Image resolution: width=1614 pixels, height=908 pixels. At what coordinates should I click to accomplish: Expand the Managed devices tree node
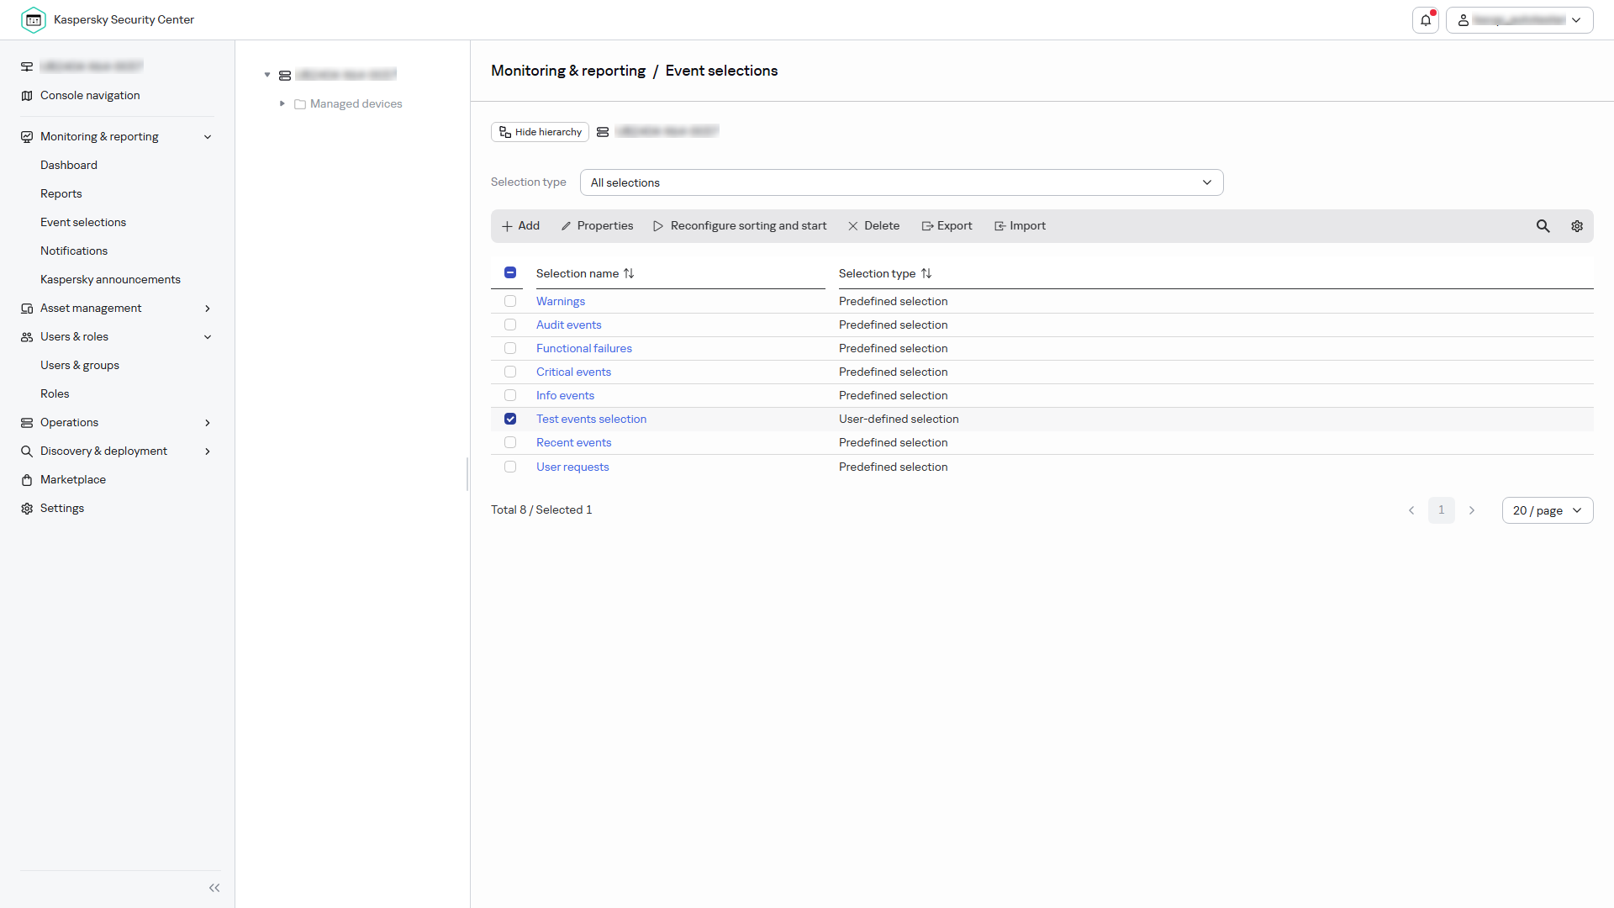coord(282,103)
